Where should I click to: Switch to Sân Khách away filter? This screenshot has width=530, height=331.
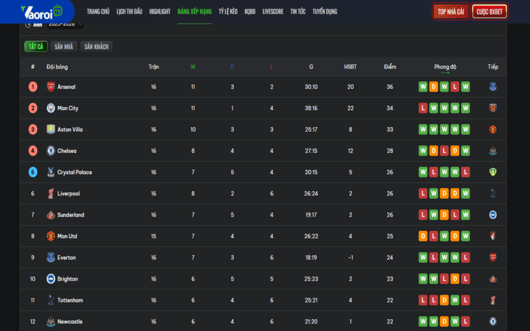pyautogui.click(x=96, y=46)
